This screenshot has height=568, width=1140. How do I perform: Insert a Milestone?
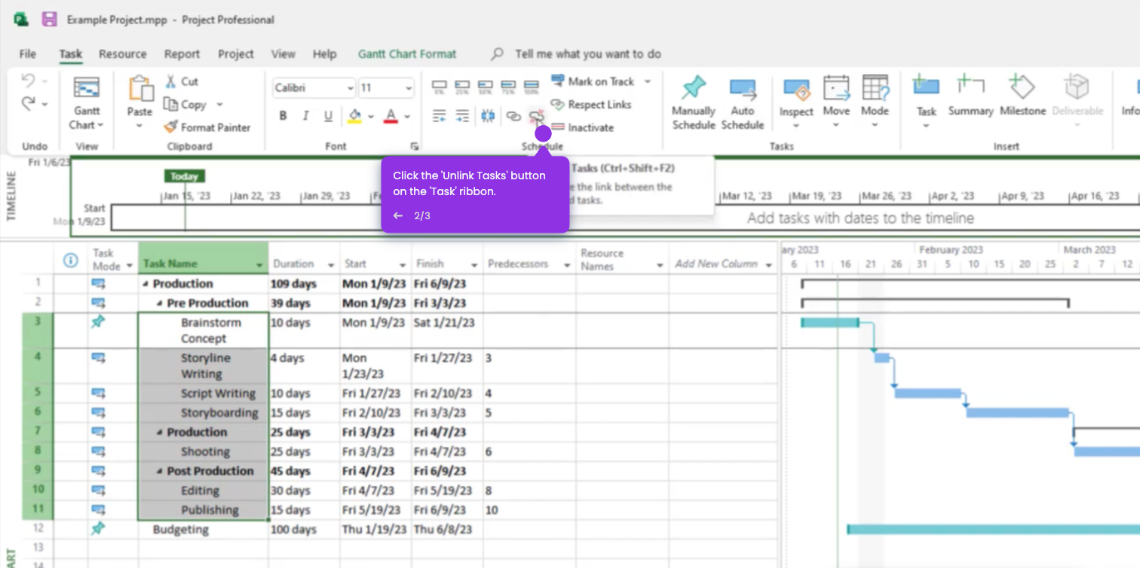(x=1023, y=96)
